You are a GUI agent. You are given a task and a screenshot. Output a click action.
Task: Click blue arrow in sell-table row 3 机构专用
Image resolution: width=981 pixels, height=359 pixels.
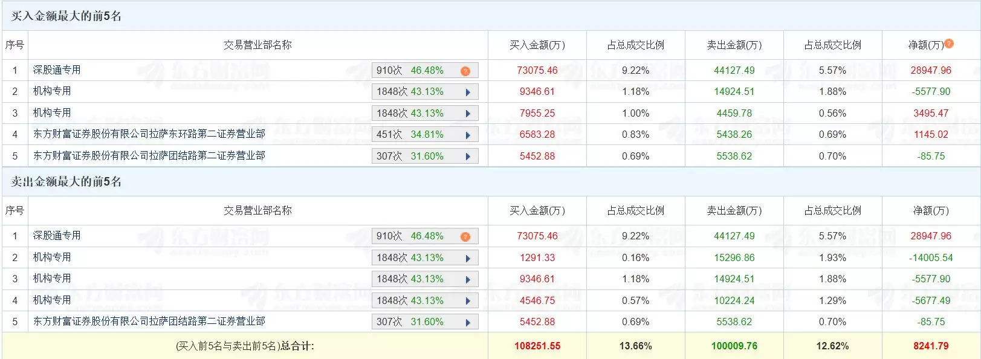[x=468, y=279]
